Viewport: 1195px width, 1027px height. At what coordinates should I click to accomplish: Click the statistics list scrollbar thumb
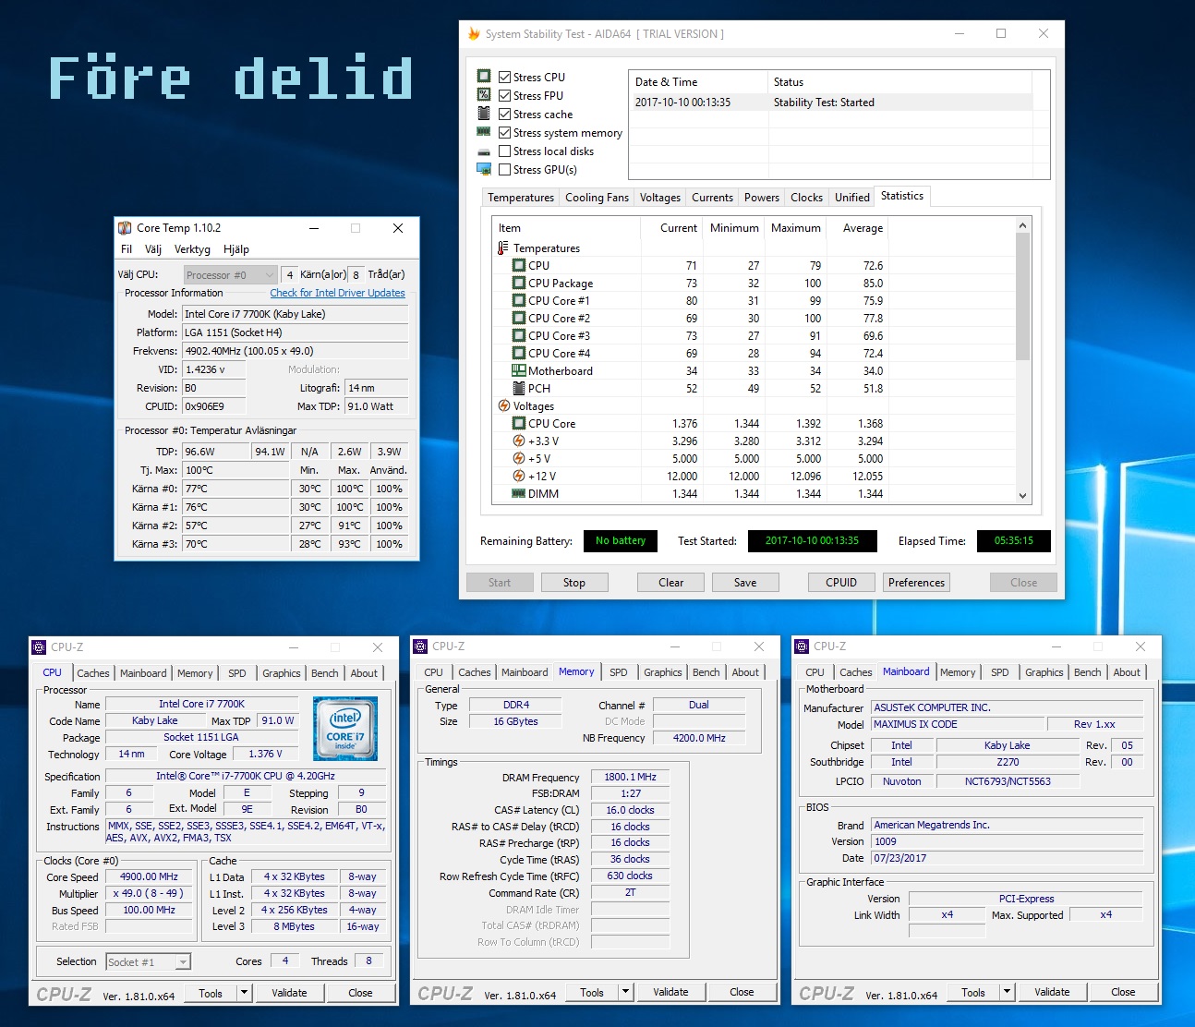[1022, 296]
